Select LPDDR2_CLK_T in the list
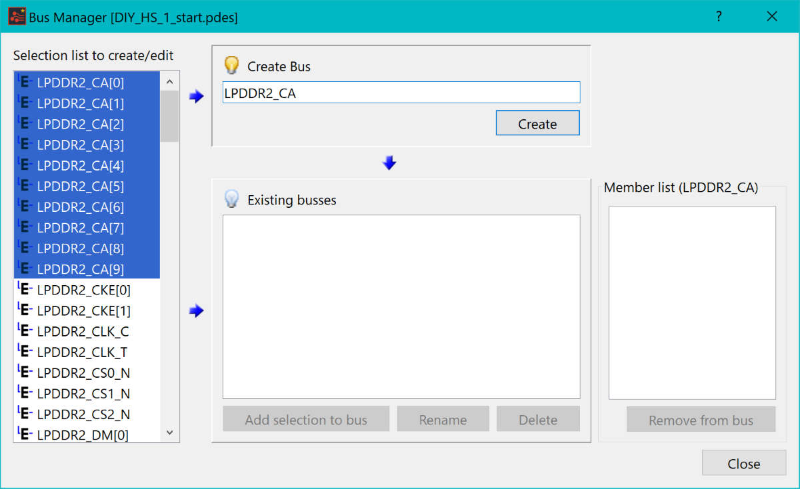The image size is (800, 489). click(x=87, y=351)
